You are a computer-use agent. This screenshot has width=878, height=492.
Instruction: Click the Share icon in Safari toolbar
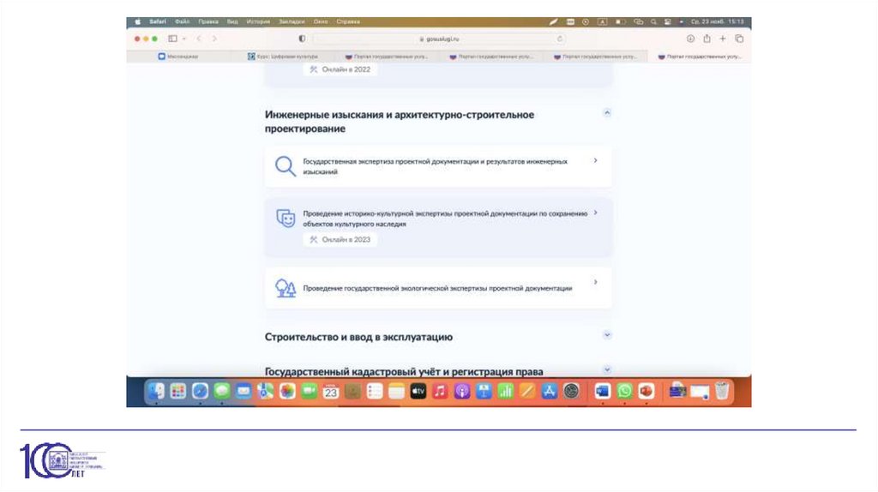pyautogui.click(x=707, y=39)
